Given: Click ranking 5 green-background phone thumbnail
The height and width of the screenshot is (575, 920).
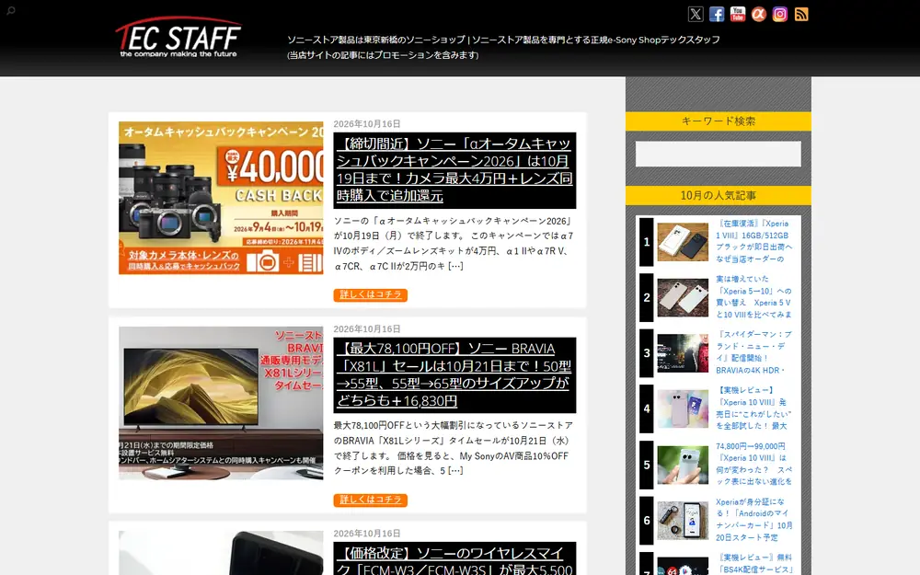Looking at the screenshot, I should coord(683,465).
